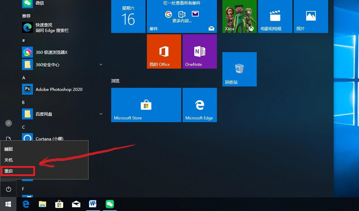Launch 360 极速浏览器X from app list
The image size is (359, 211).
[62, 52]
